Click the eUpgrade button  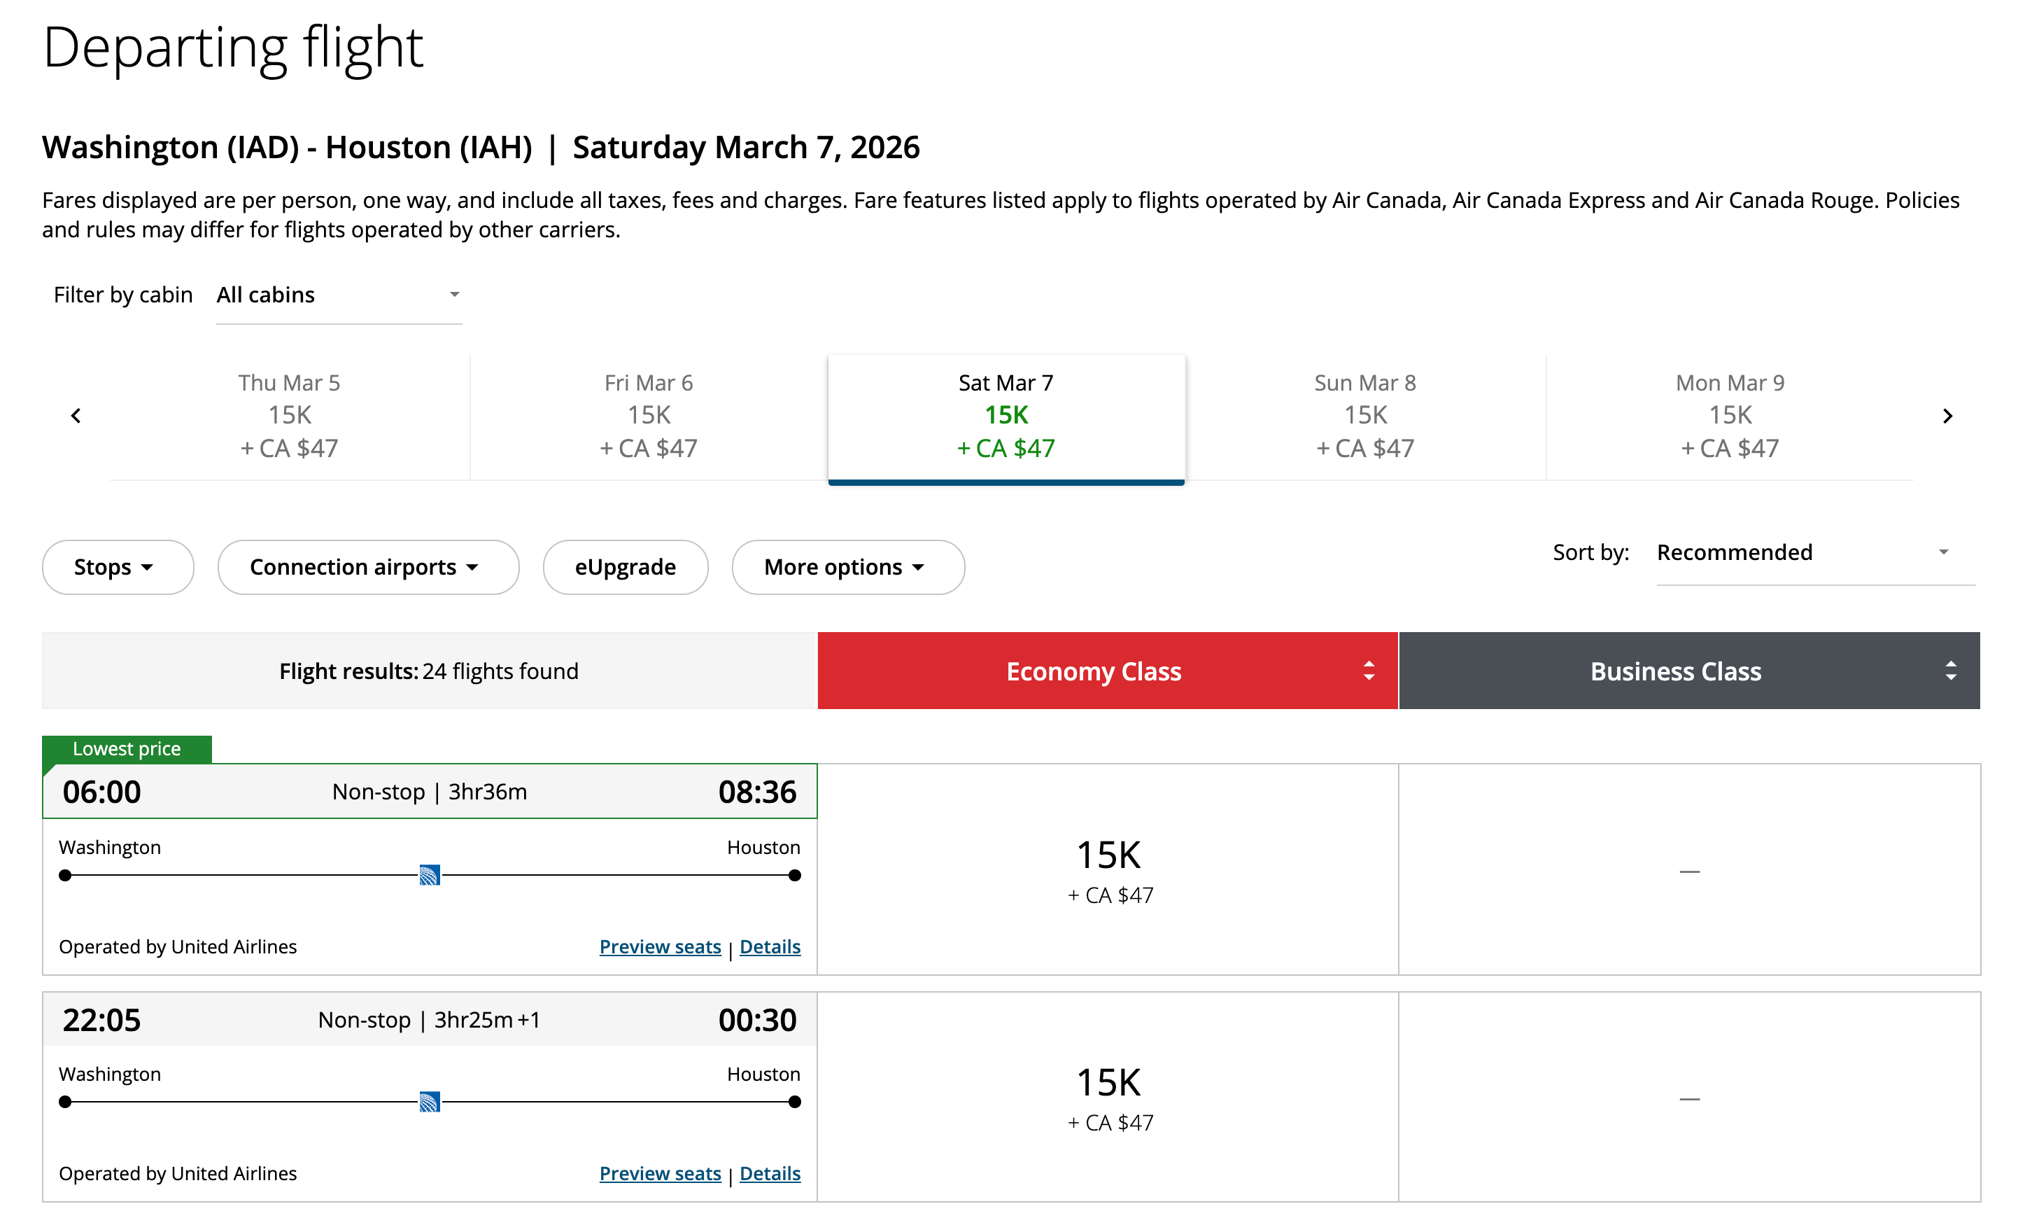(x=625, y=566)
